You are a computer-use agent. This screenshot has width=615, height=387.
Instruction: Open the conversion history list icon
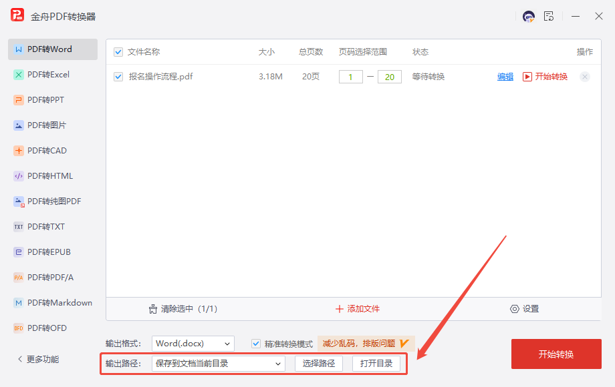549,17
